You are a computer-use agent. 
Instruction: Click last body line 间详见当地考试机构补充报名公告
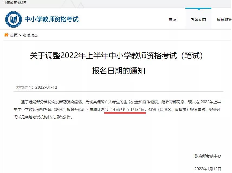43,117
